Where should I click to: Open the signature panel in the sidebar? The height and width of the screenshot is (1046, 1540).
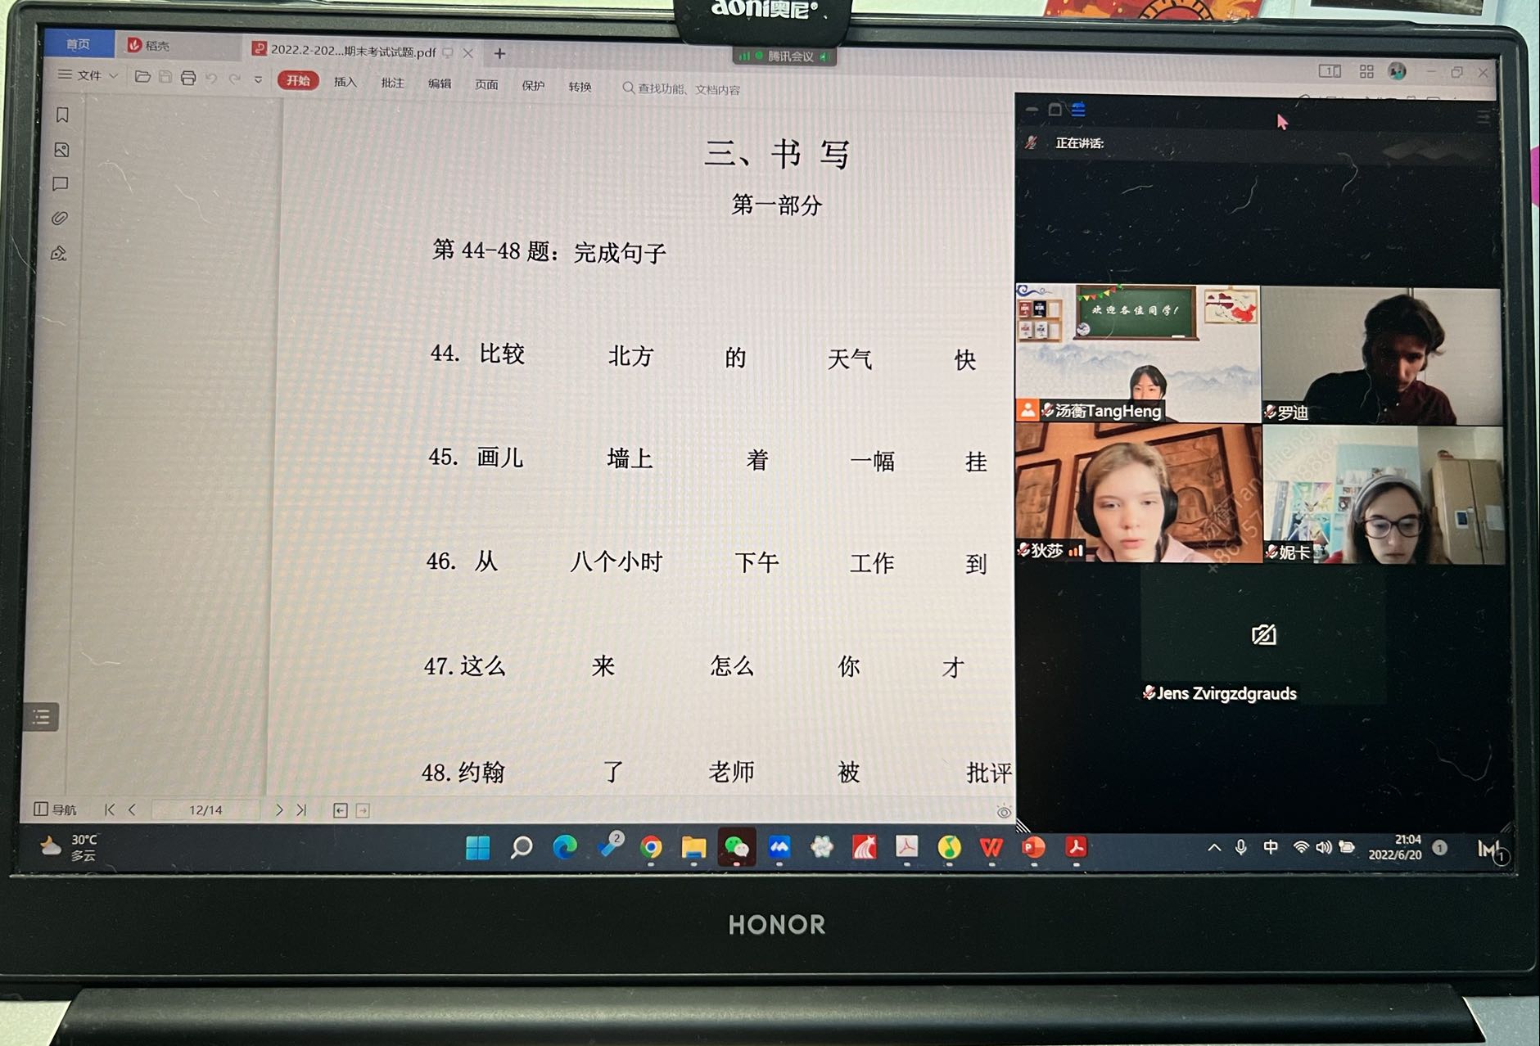(x=59, y=254)
